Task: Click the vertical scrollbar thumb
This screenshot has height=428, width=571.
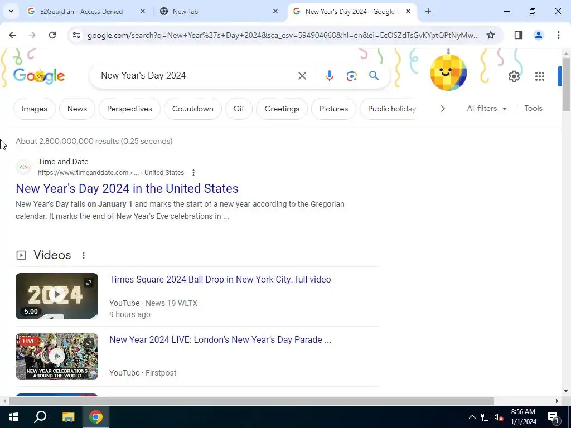Action: pos(566,85)
